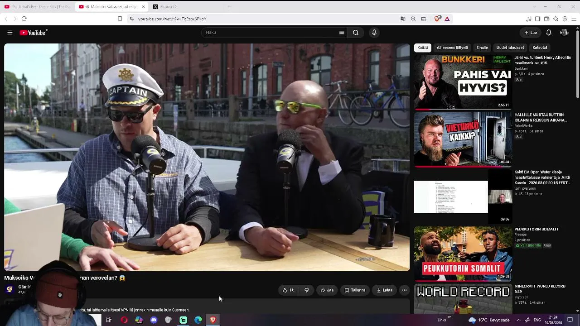This screenshot has width=580, height=326.
Task: Open the Brave VPN shield icon
Action: 565,19
